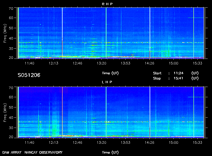
Task: Click the 60 frequency label on RHP axis
Action: click(11, 18)
